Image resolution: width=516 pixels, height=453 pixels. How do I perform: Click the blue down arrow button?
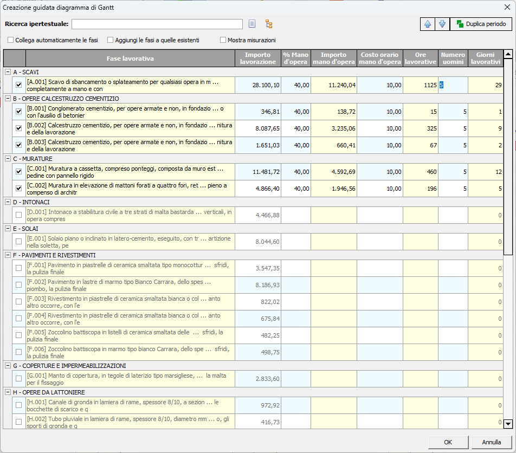click(x=442, y=24)
